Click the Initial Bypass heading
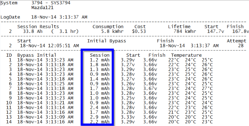This screenshot has height=126, width=249. tap(107, 41)
